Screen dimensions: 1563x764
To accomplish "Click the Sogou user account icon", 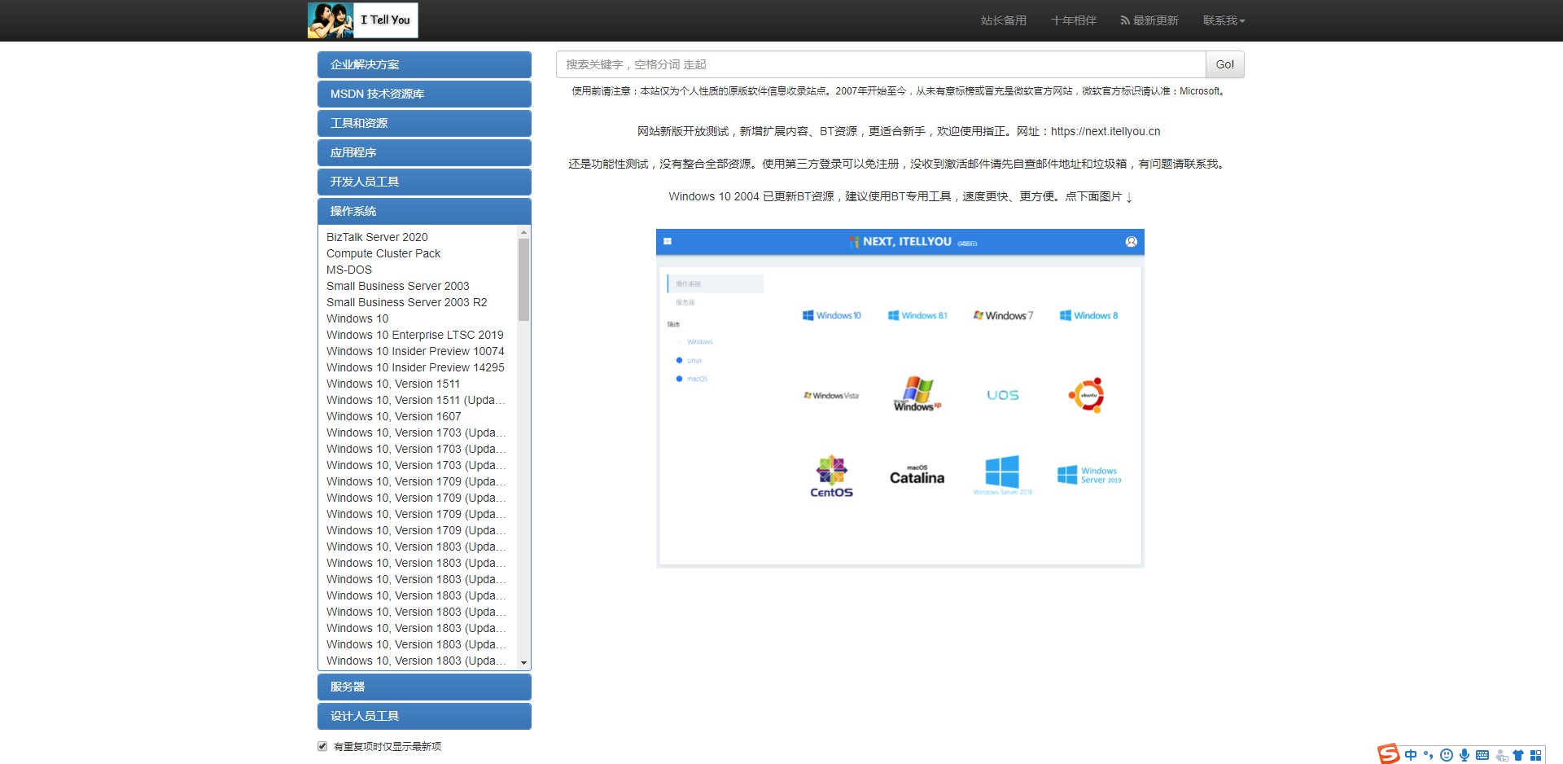I will (1501, 755).
